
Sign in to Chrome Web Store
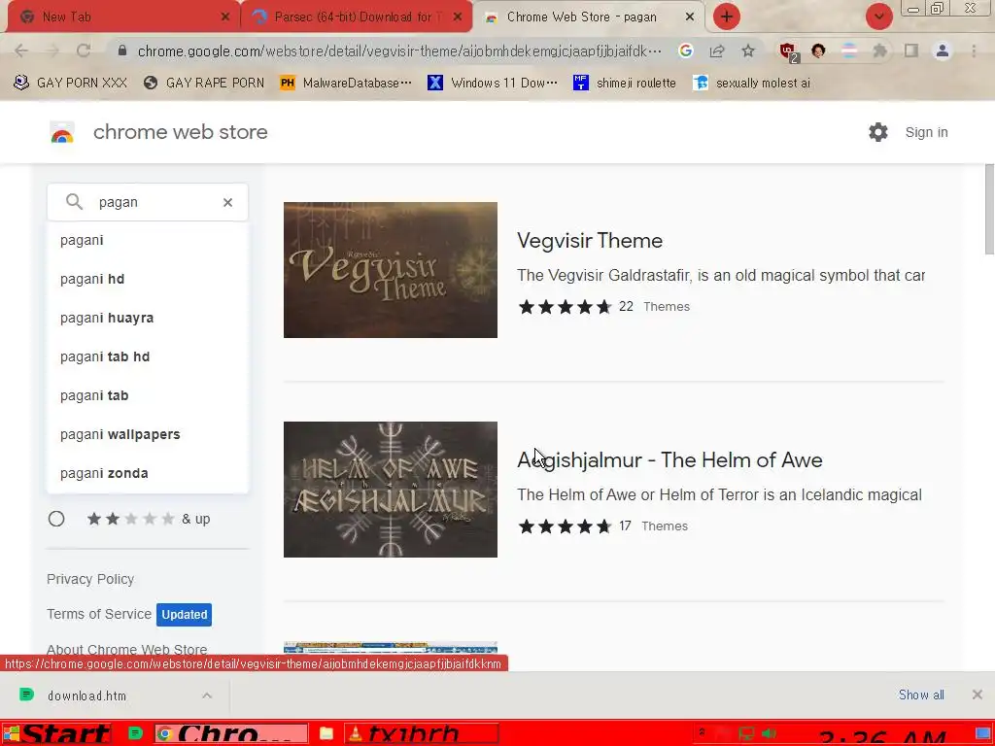tap(926, 132)
